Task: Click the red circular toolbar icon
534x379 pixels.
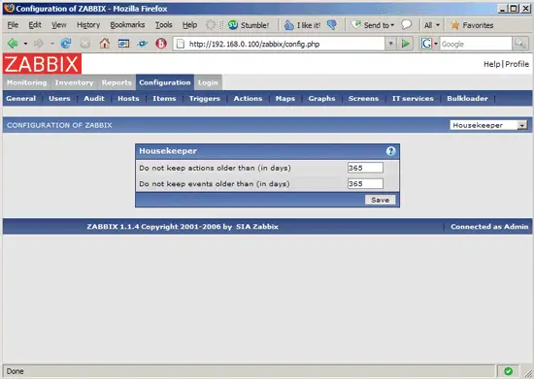Action: tap(161, 44)
